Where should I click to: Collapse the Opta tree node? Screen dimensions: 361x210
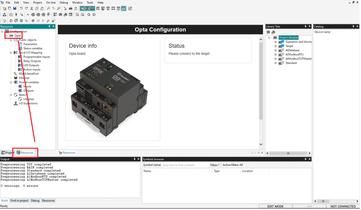7,36
